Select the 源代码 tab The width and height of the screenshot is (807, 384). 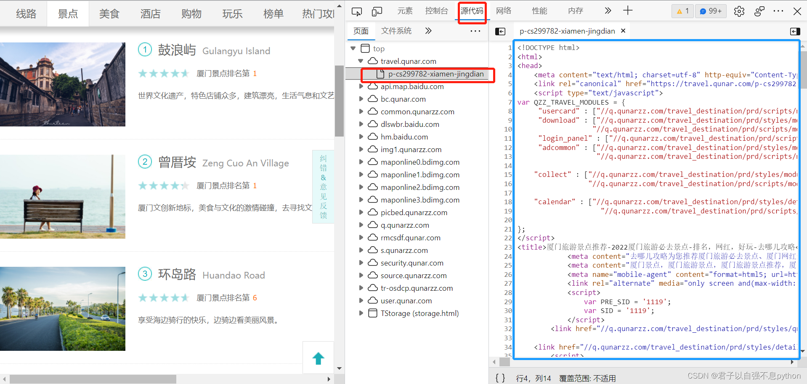click(472, 11)
